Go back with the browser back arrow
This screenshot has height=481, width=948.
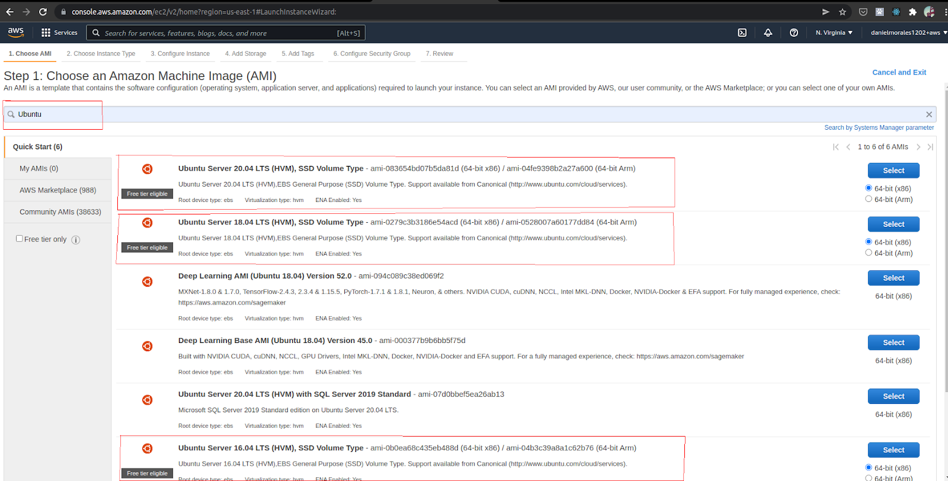[x=9, y=12]
